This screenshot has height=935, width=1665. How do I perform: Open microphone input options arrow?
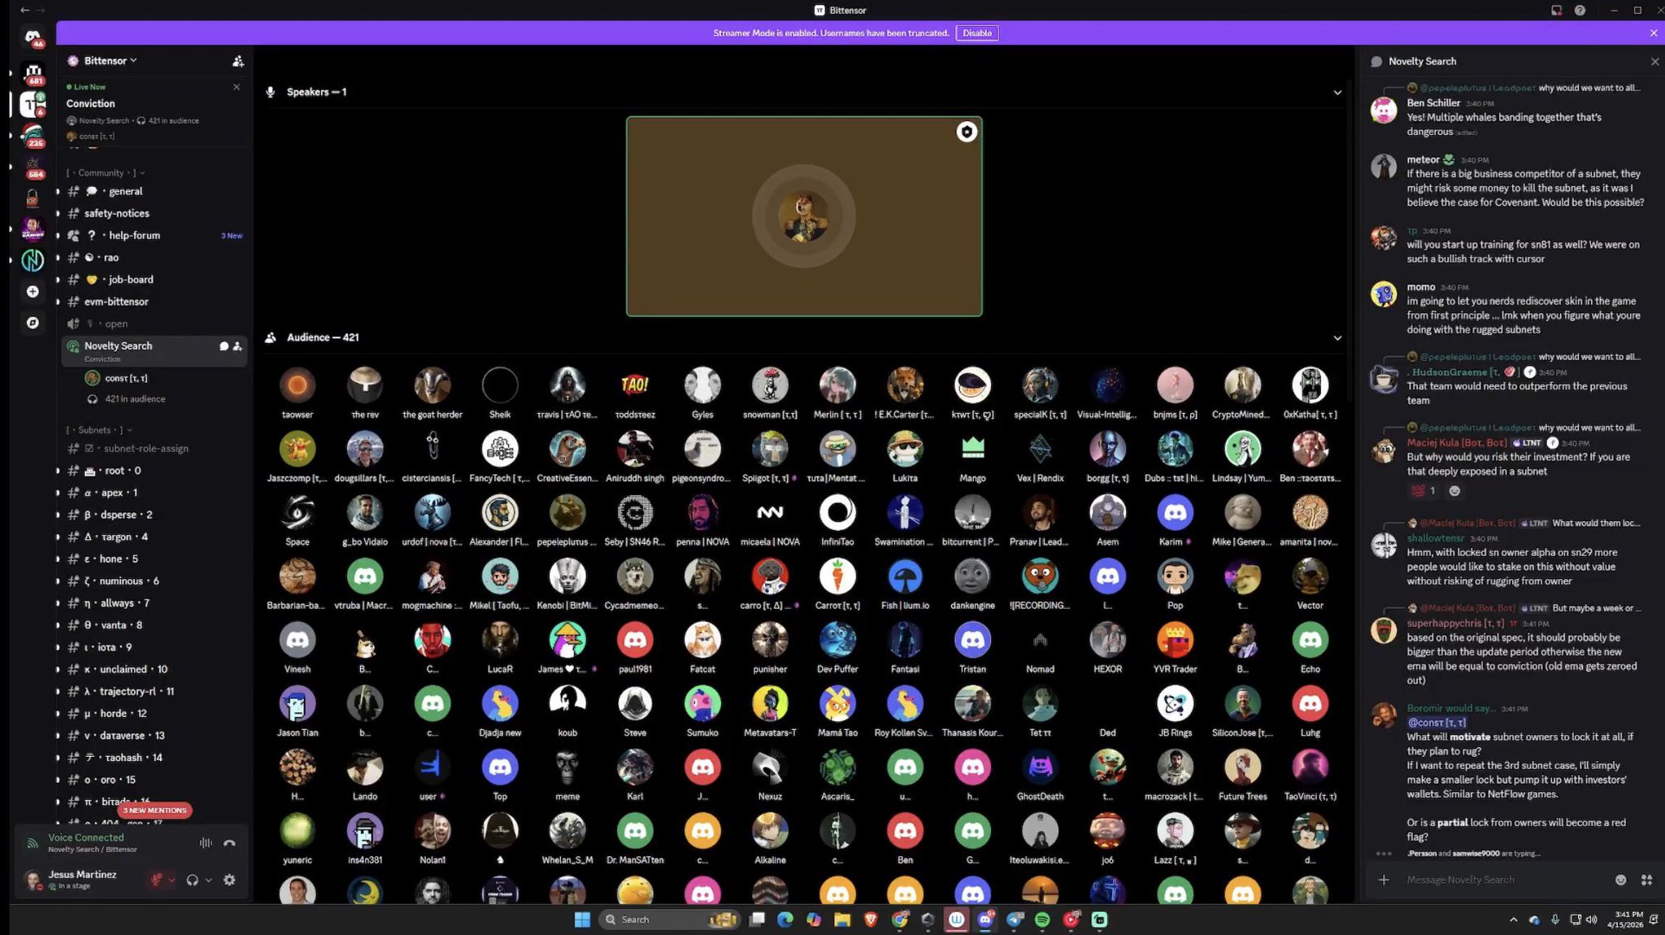click(172, 881)
